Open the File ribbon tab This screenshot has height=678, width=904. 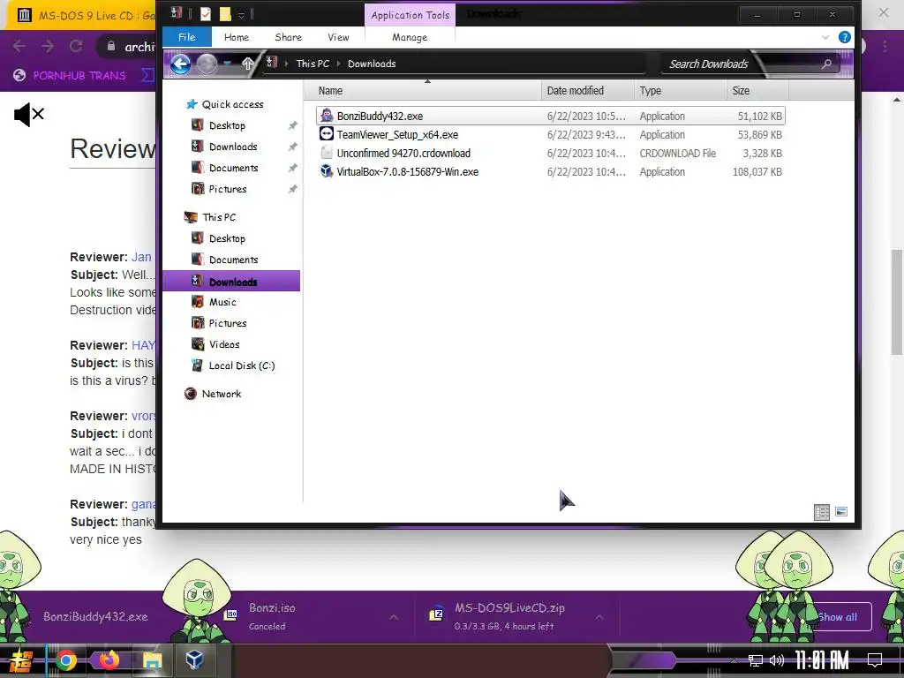(x=187, y=37)
